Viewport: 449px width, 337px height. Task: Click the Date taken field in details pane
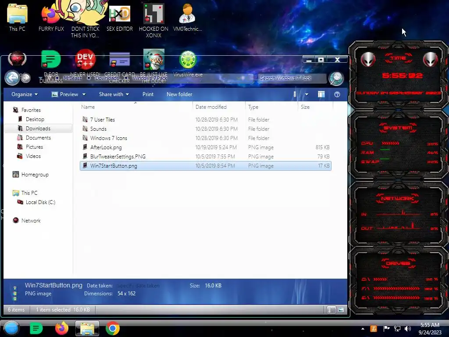138,285
